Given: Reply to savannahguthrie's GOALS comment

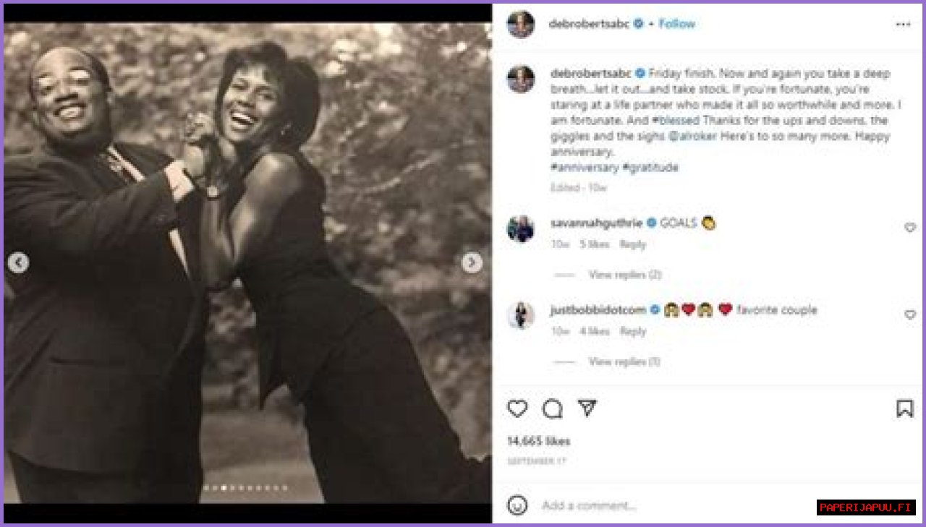Looking at the screenshot, I should click(632, 244).
